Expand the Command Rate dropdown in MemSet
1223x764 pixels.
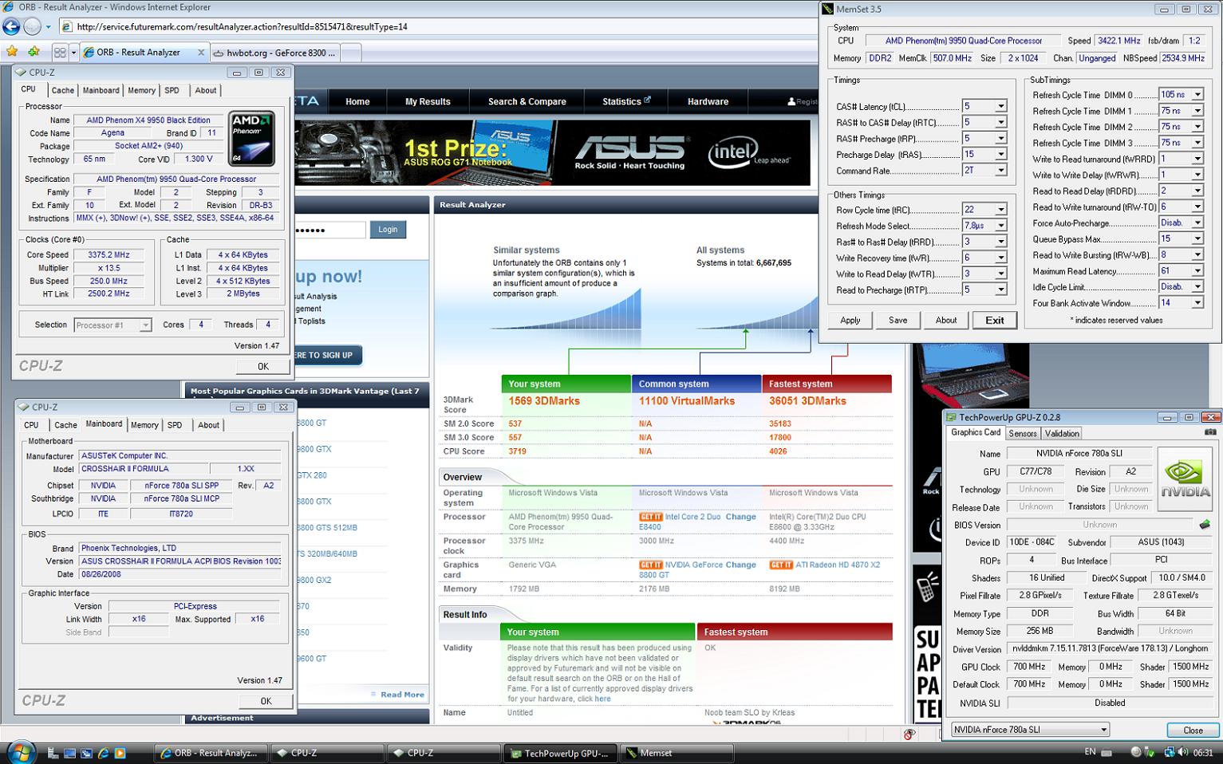pyautogui.click(x=1000, y=170)
